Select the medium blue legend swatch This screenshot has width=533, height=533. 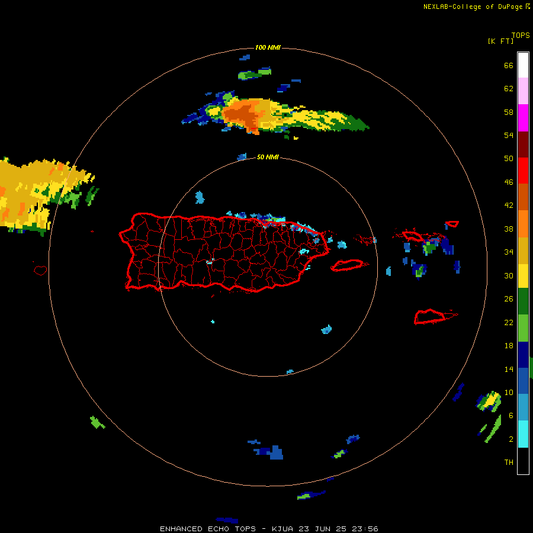[x=523, y=381]
